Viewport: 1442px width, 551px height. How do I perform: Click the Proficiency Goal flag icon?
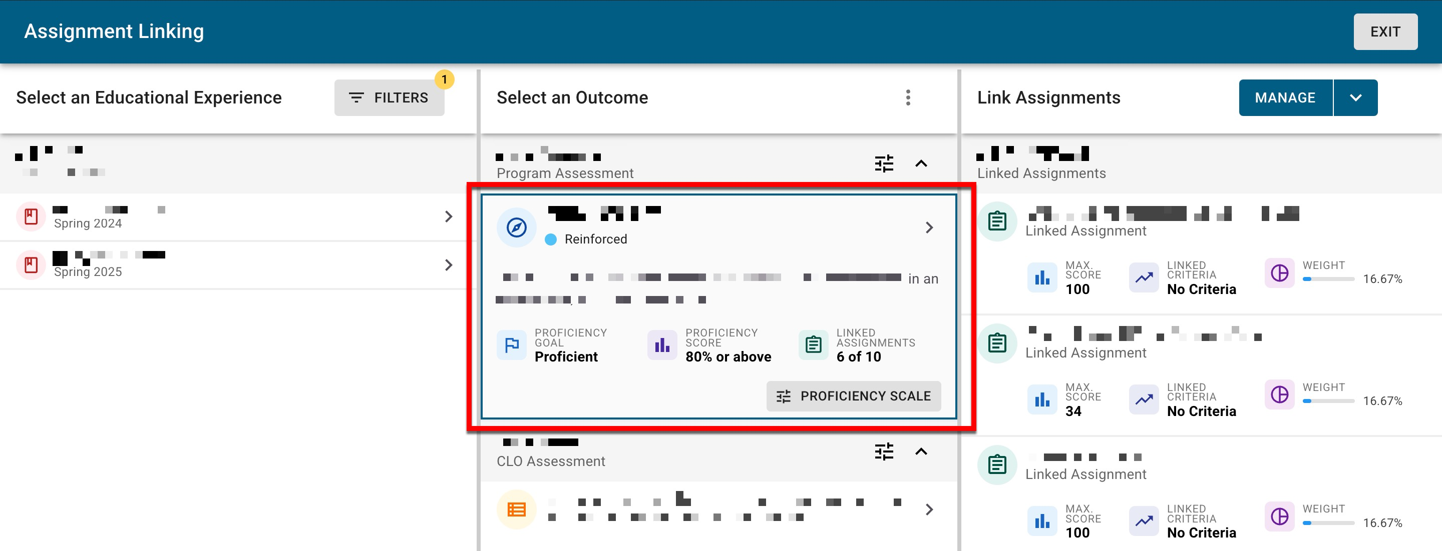[511, 345]
